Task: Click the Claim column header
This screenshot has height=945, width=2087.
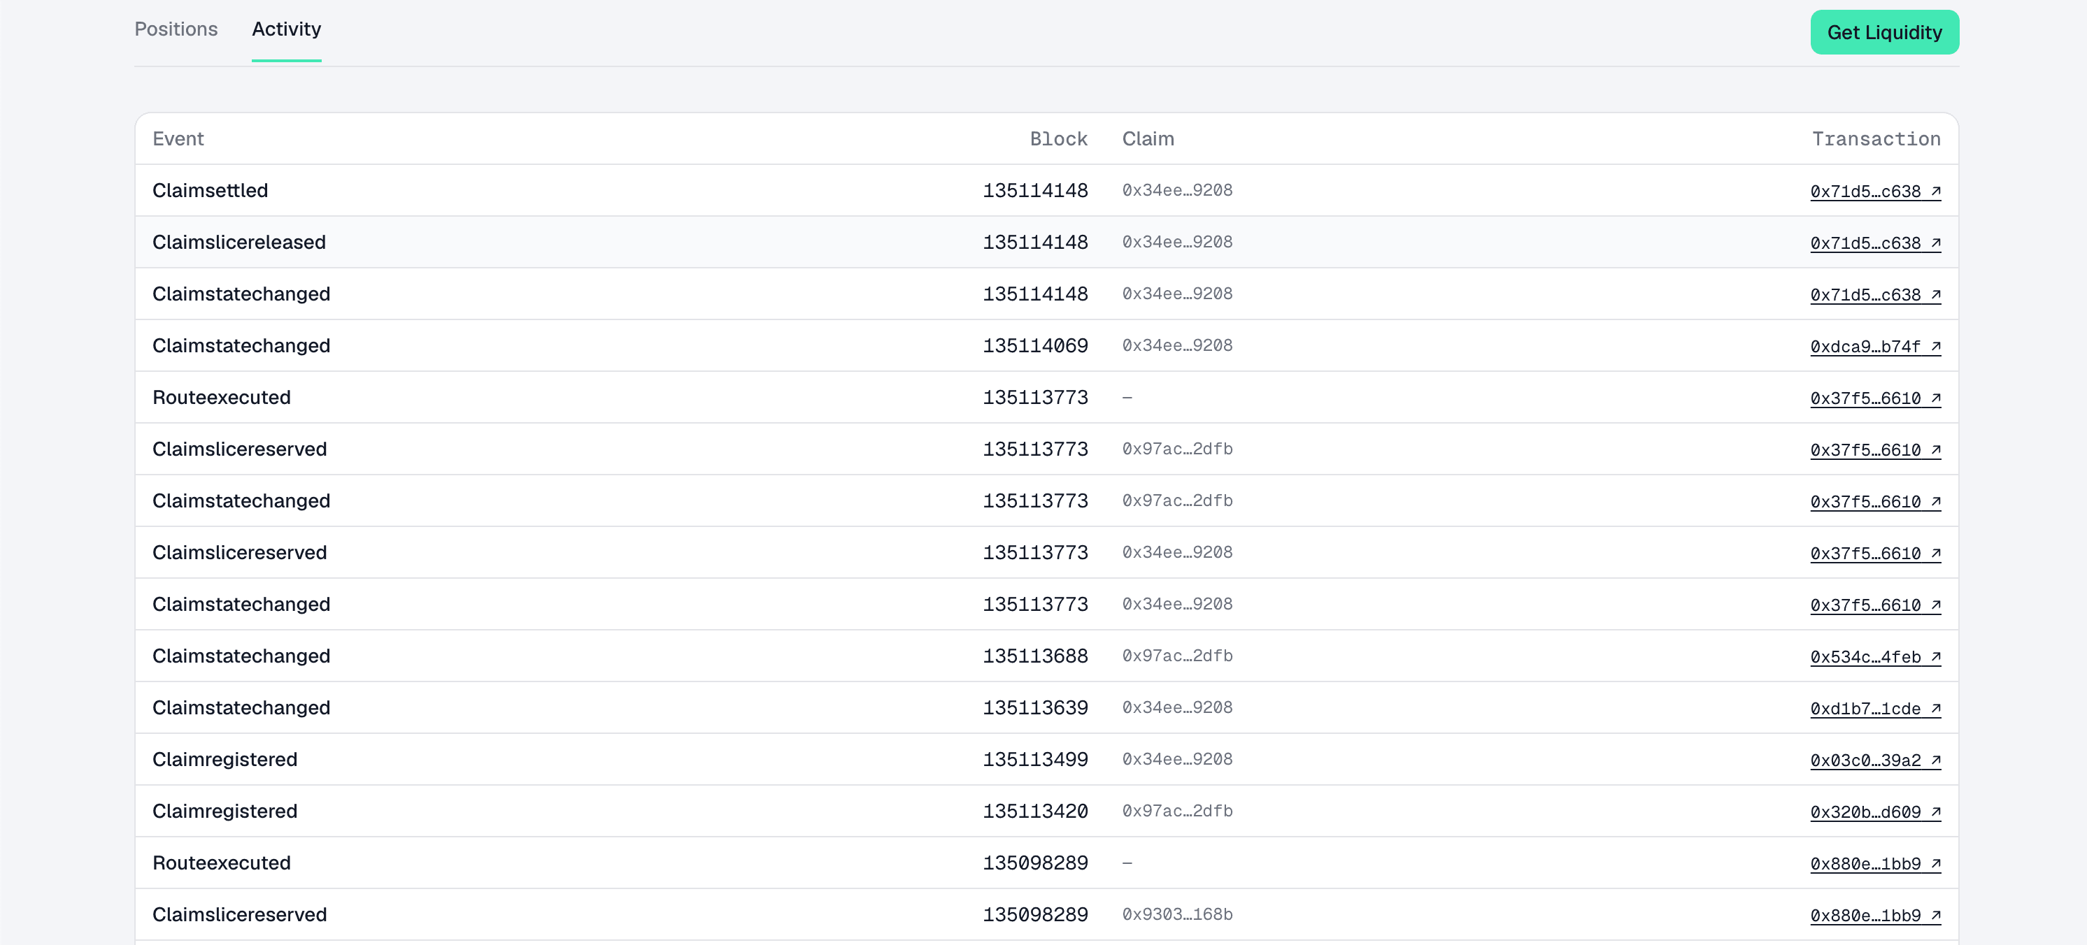Action: 1148,139
